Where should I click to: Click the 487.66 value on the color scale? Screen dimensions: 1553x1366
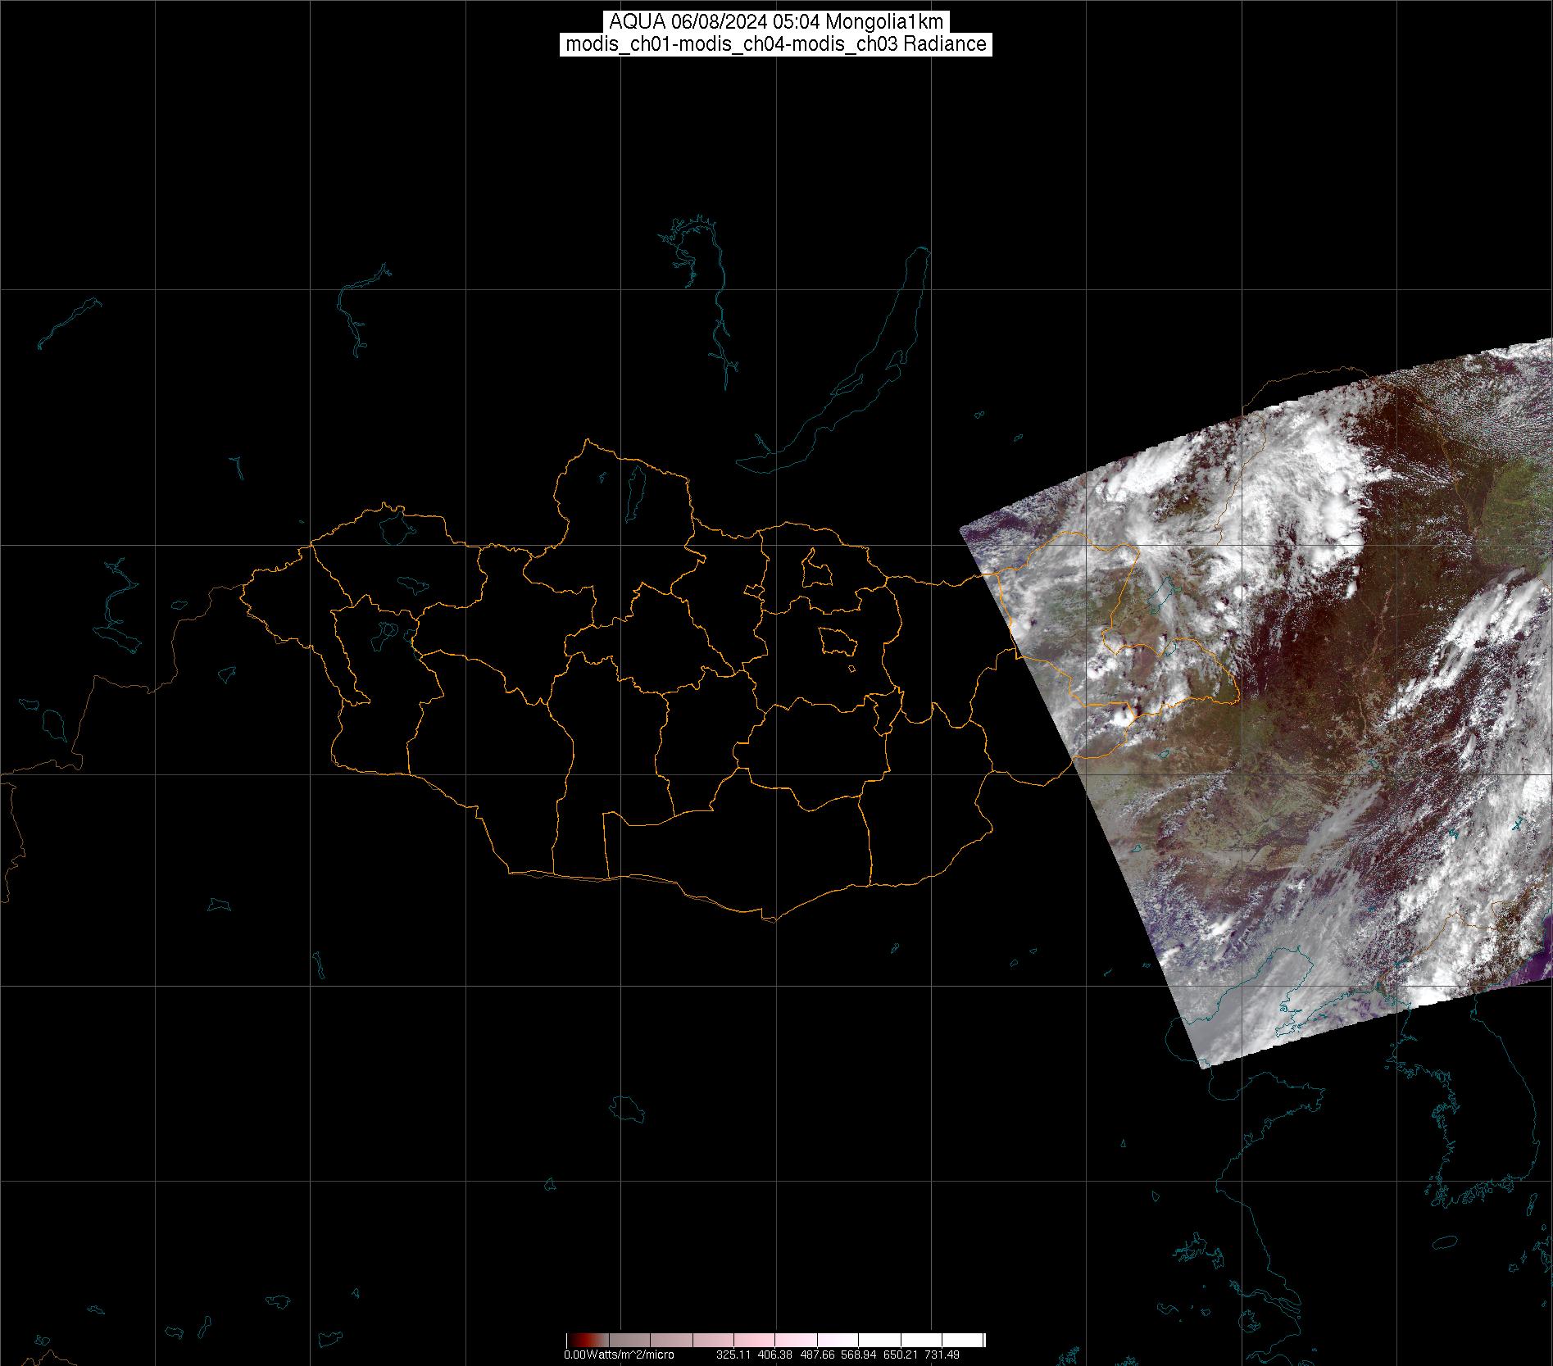[817, 1355]
